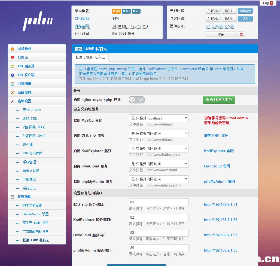Open http://192.168.2.1:82 link

[x=221, y=220]
